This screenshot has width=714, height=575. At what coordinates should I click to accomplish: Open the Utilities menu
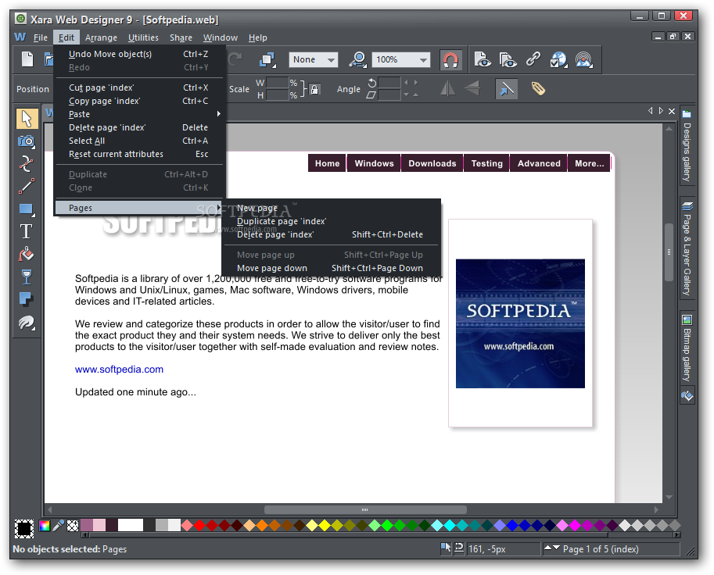(143, 37)
